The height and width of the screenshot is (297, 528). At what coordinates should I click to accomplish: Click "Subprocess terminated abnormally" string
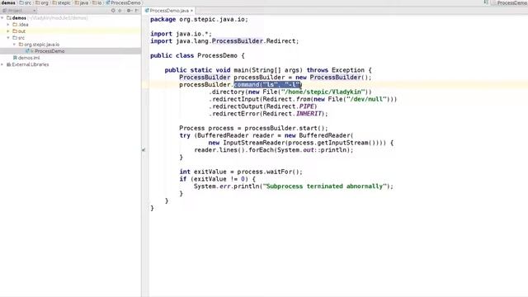325,186
